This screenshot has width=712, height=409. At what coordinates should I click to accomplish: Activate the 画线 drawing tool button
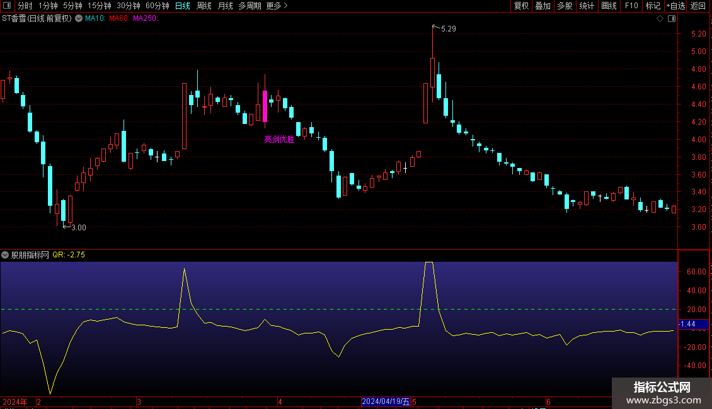point(609,6)
